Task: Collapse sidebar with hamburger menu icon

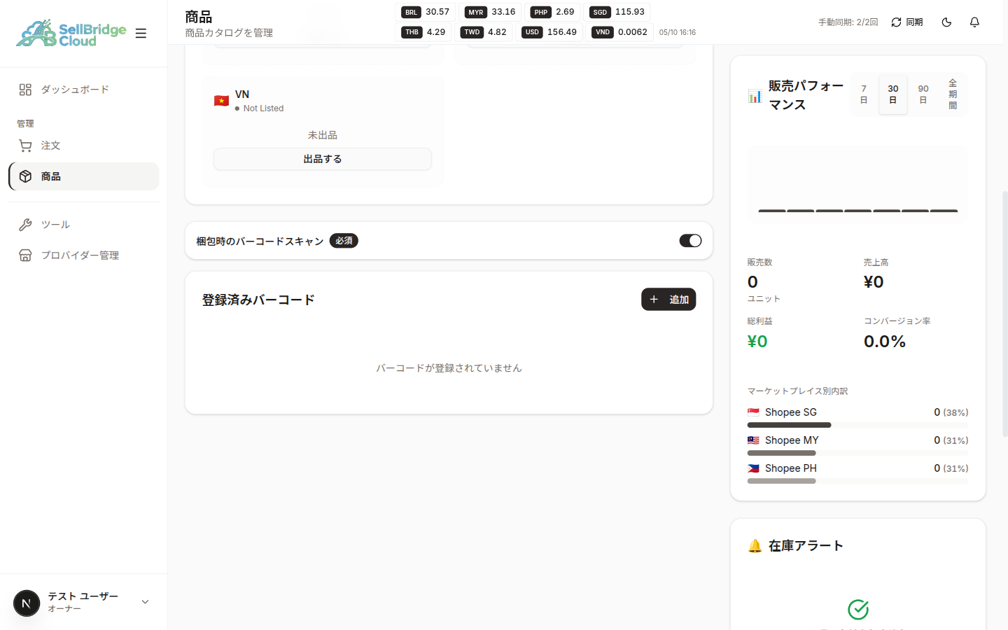Action: pos(141,33)
